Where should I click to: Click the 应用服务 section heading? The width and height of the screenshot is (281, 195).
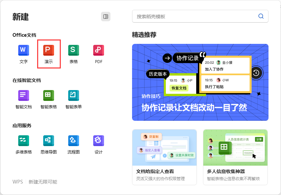[x=22, y=126]
